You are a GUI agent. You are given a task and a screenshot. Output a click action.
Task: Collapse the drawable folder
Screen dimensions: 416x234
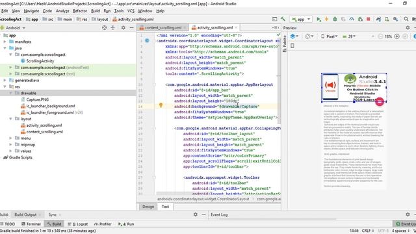coord(10,93)
